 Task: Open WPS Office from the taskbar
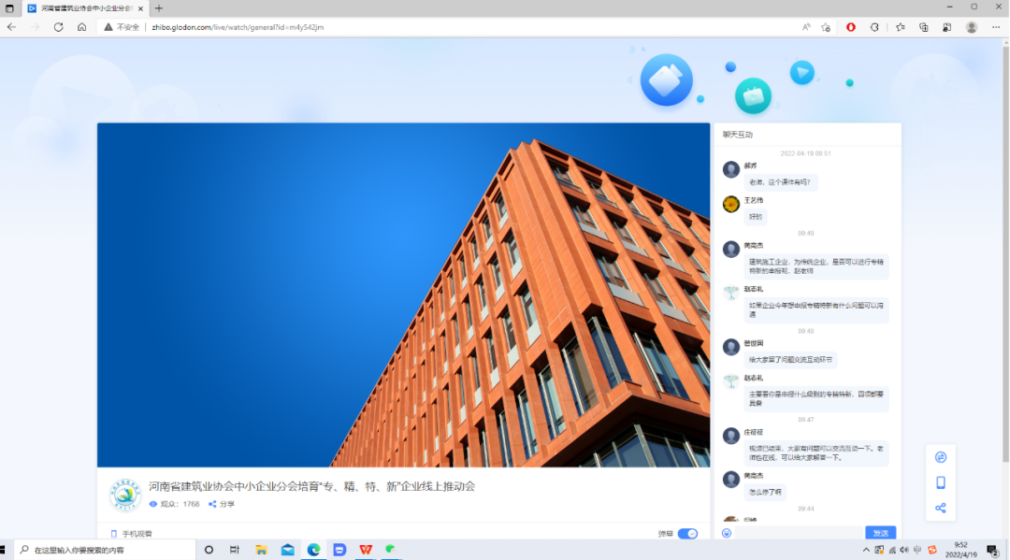pos(366,550)
